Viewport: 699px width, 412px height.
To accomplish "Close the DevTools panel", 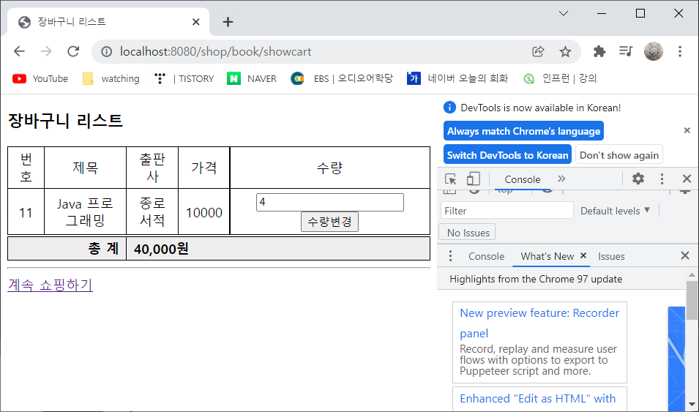I will tap(687, 179).
